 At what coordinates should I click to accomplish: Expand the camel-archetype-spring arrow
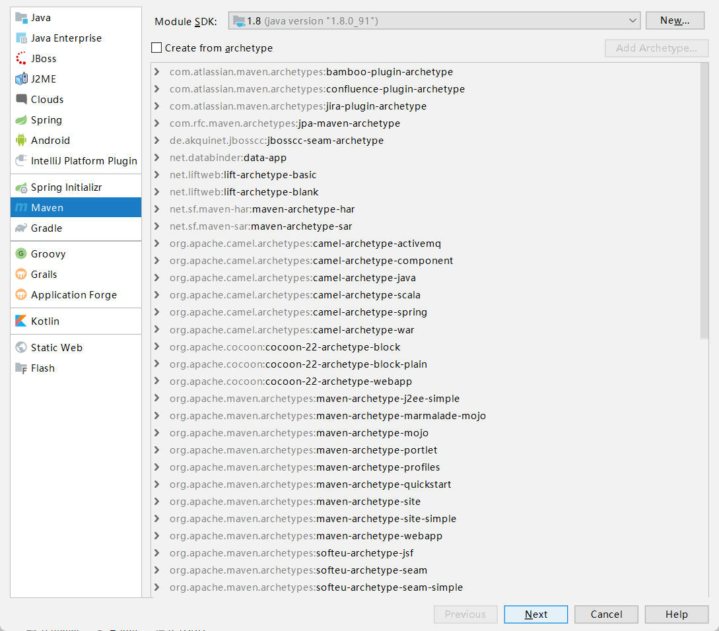click(x=156, y=312)
